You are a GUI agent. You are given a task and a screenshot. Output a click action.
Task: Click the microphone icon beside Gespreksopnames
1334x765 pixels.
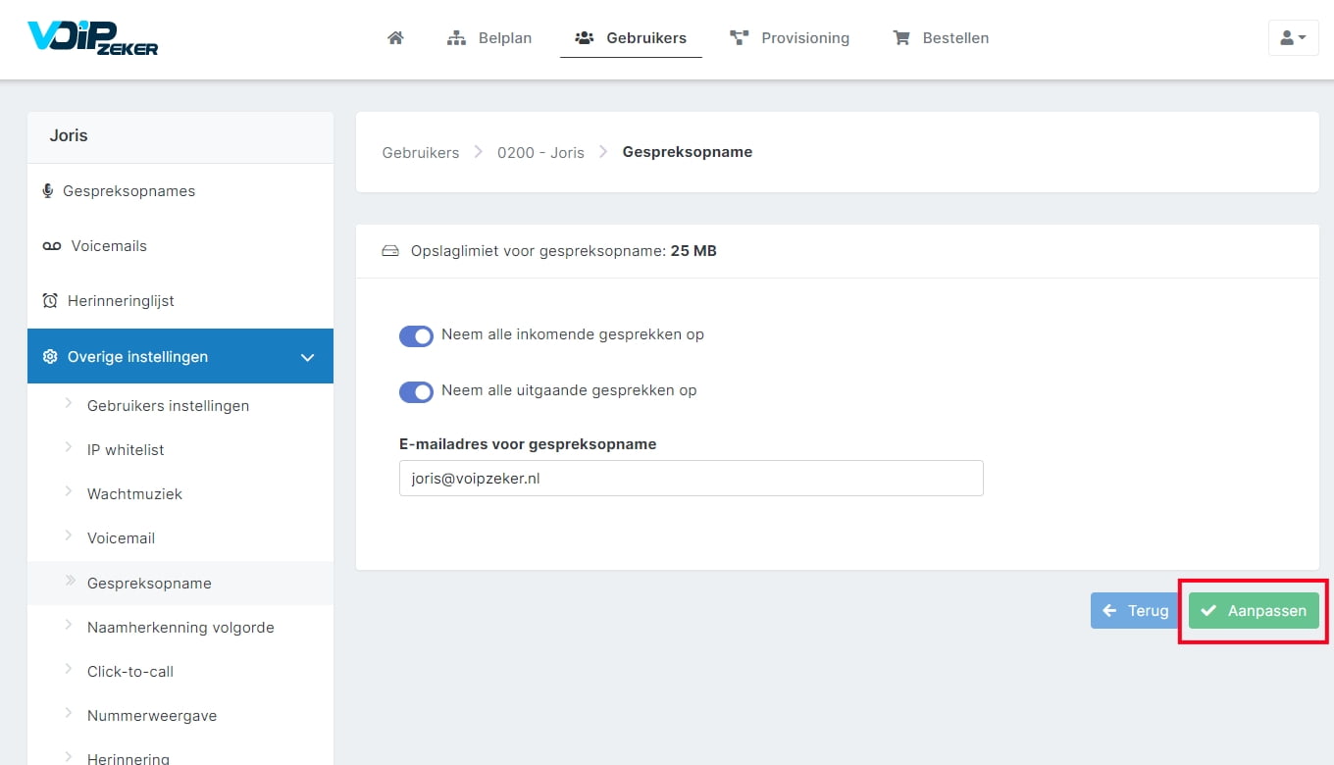tap(48, 191)
